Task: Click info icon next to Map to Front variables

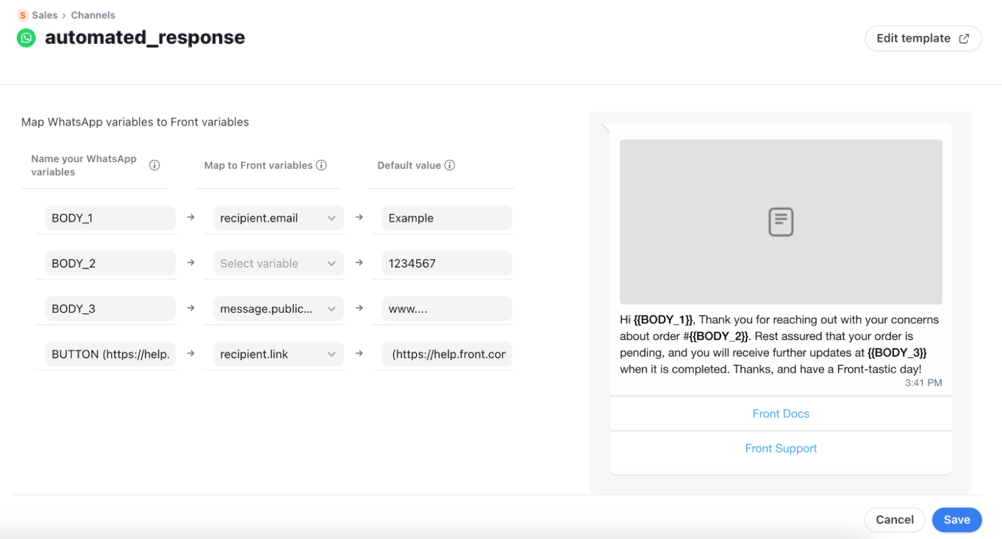Action: [x=321, y=165]
